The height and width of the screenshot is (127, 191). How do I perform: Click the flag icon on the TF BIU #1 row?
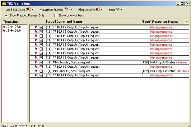36,75
